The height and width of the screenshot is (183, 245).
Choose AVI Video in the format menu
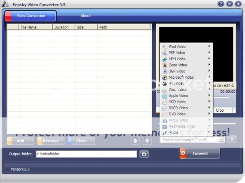186,83
